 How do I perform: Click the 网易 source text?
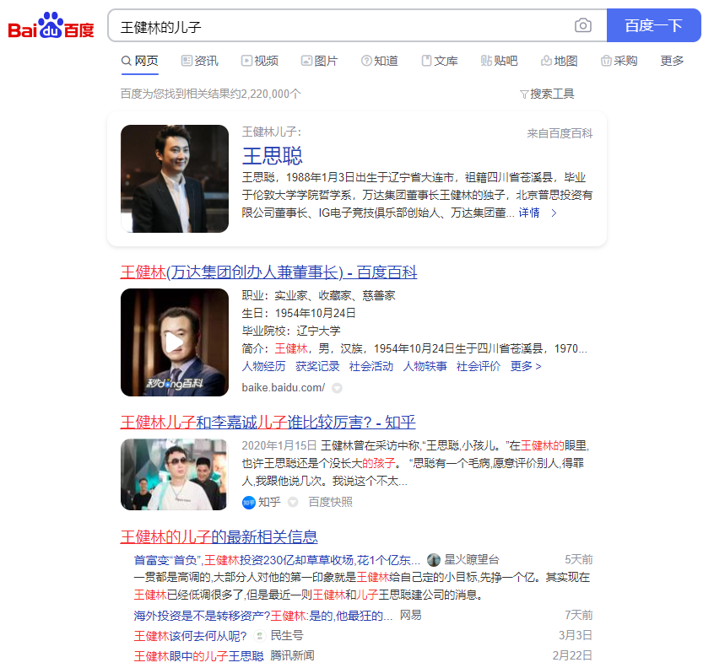[411, 615]
